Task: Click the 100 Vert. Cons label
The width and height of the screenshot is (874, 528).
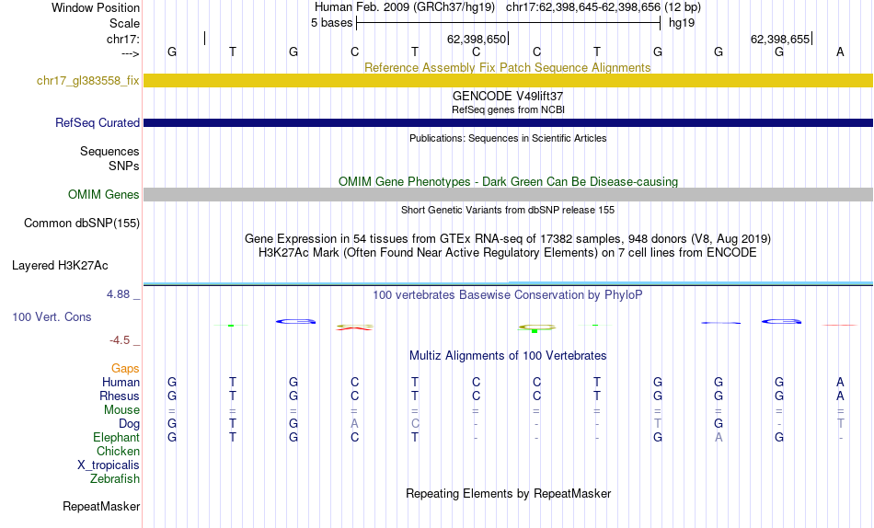Action: (x=52, y=316)
